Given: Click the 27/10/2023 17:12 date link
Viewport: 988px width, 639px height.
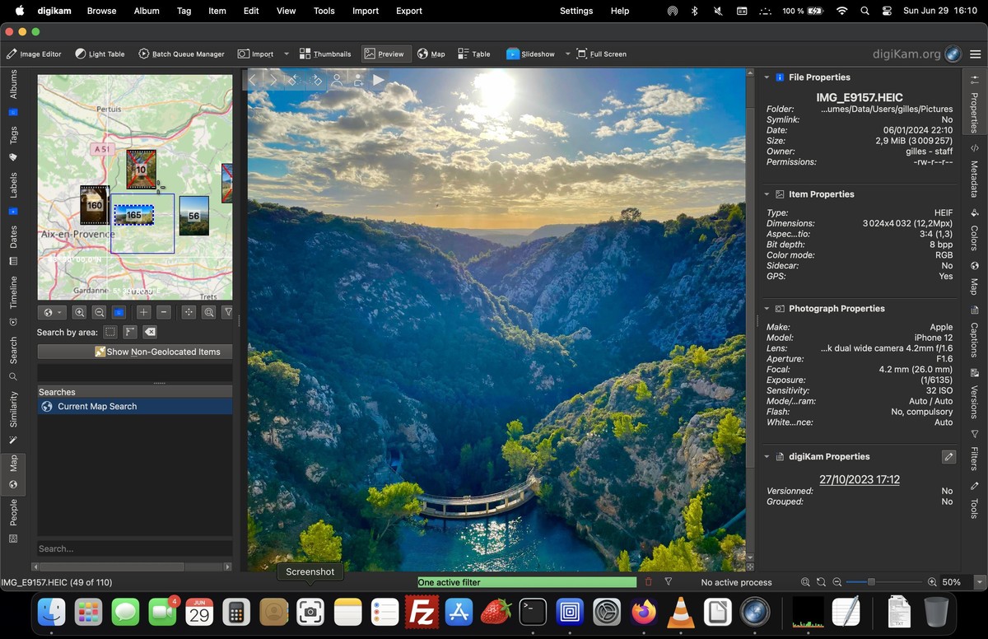Looking at the screenshot, I should (x=859, y=478).
